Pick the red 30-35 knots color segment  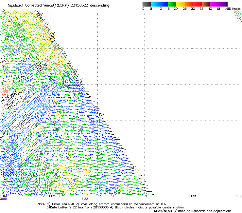click(x=198, y=4)
